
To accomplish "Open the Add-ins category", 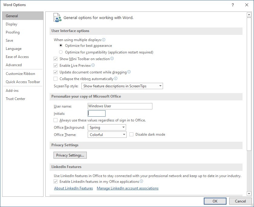I will [x=23, y=90].
